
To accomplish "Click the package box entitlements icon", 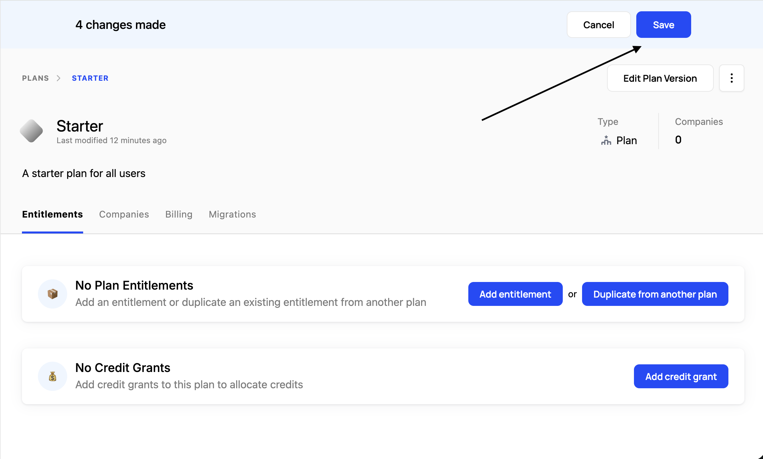I will point(53,294).
